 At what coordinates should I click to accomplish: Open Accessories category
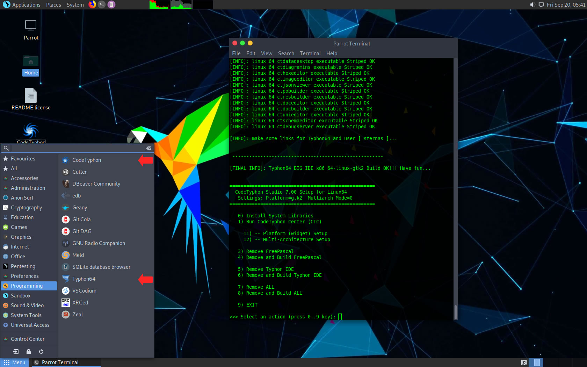click(x=29, y=178)
